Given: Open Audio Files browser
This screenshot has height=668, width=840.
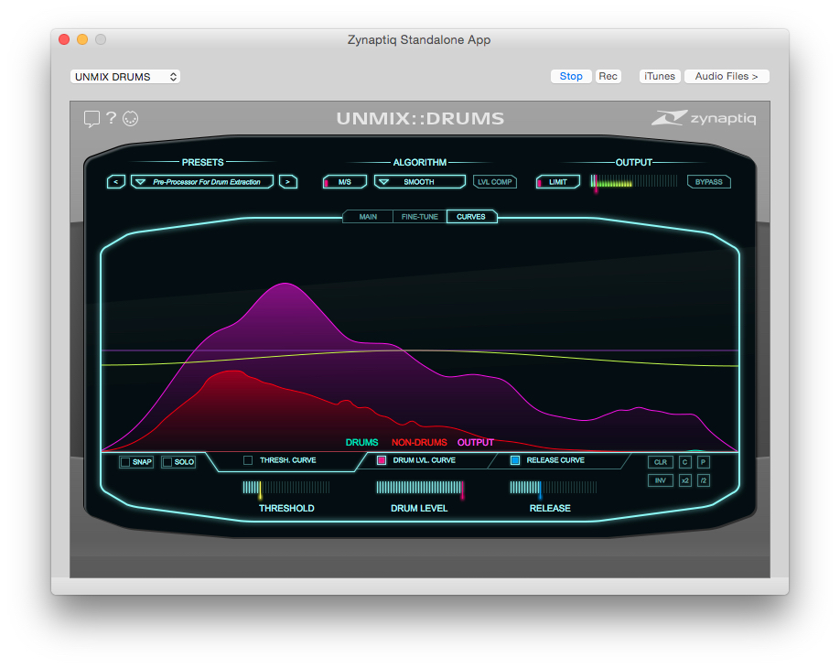Looking at the screenshot, I should tap(726, 76).
